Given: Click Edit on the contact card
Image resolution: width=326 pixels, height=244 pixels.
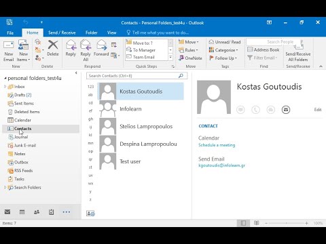Looking at the screenshot, I should tap(318, 110).
